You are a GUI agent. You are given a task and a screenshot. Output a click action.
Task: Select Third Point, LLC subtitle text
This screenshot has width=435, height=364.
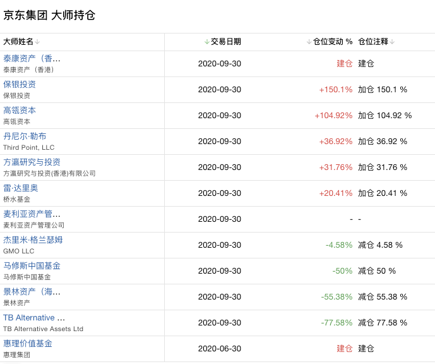[x=29, y=147]
